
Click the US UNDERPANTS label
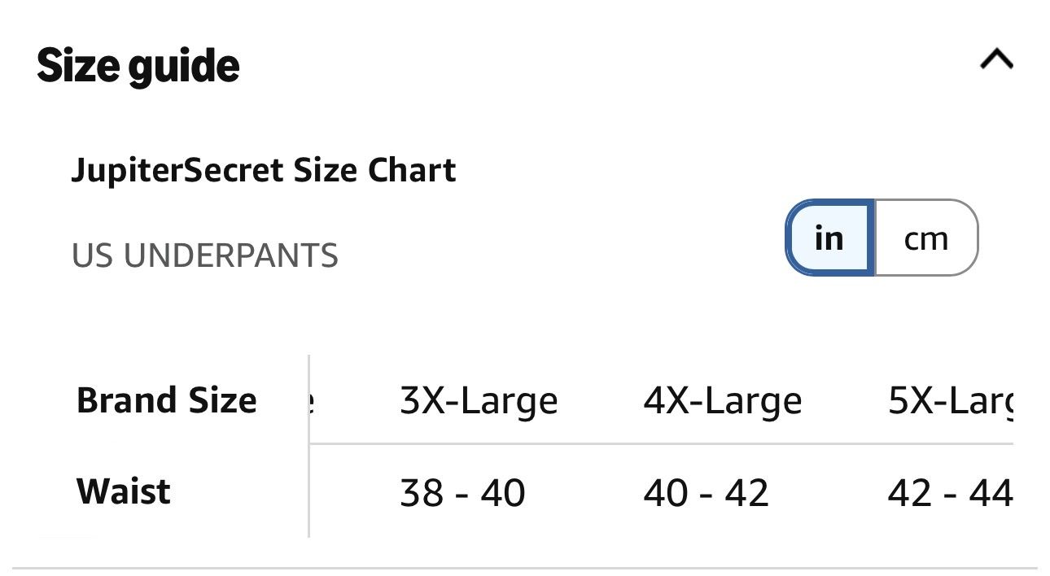(205, 256)
